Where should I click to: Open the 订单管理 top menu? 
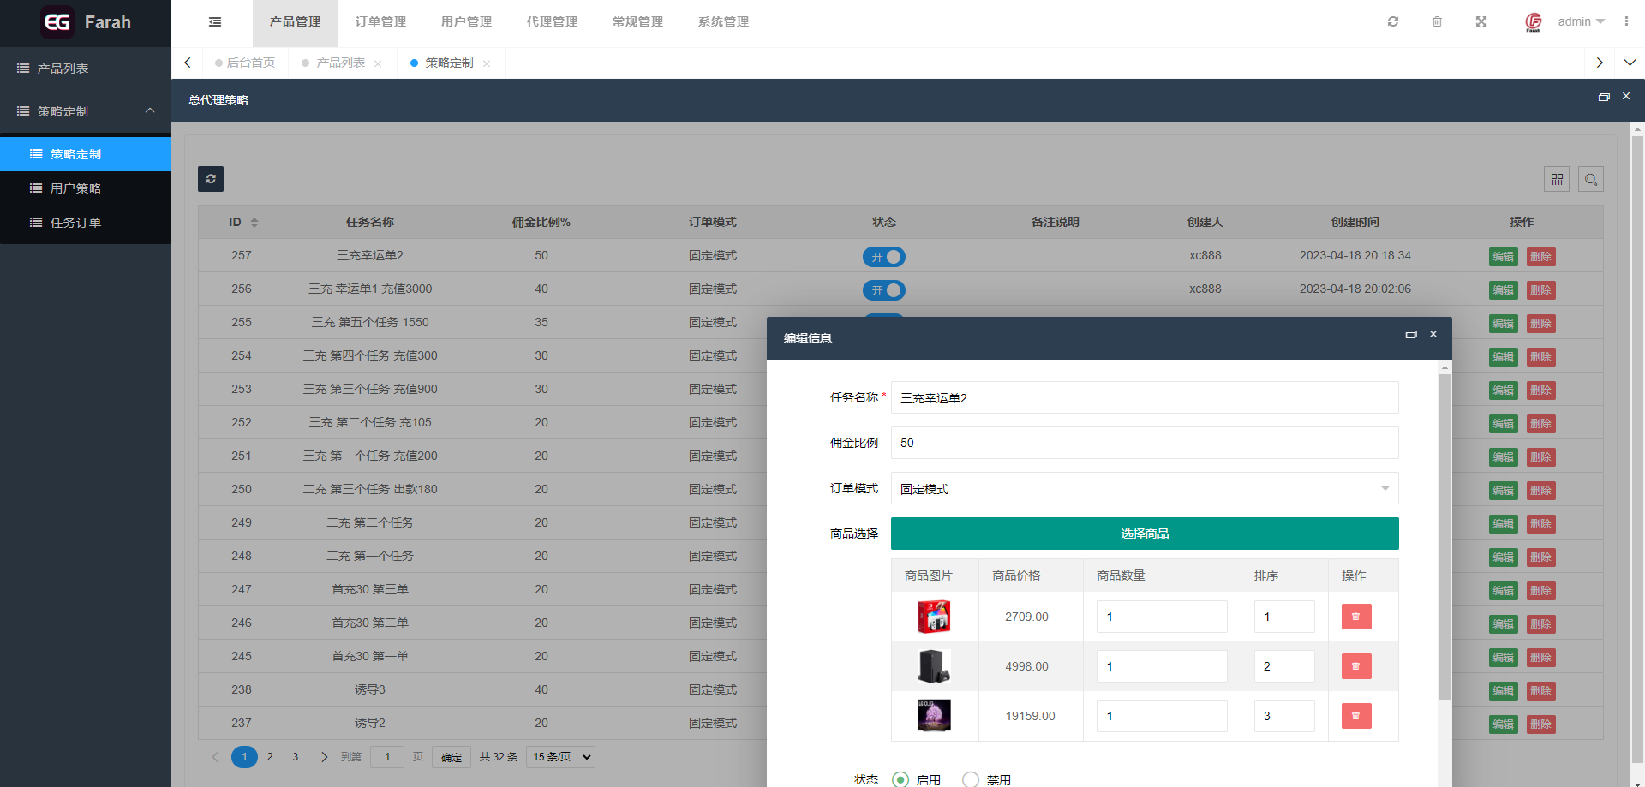[380, 22]
